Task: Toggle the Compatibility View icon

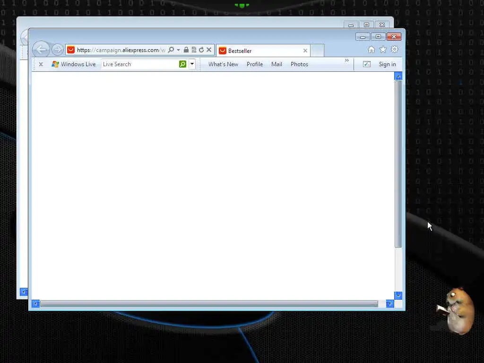Action: click(x=194, y=50)
